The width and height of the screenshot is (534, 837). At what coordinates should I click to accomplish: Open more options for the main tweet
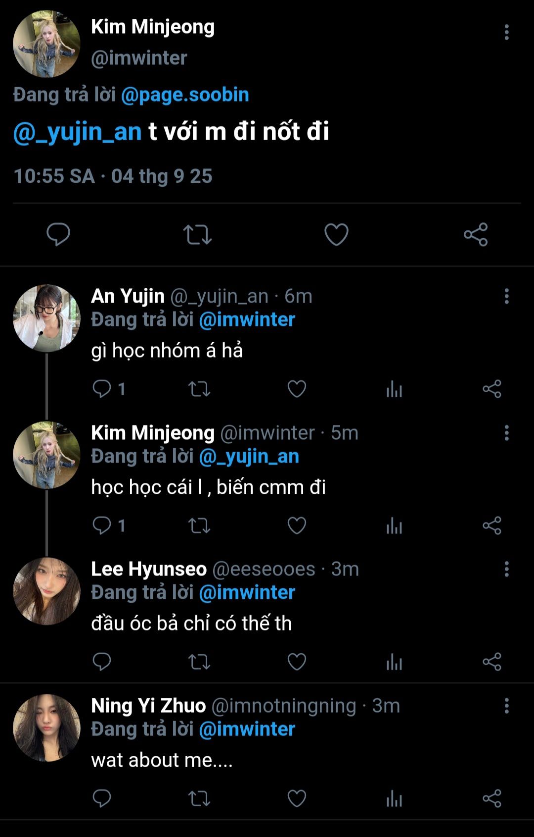click(x=506, y=32)
